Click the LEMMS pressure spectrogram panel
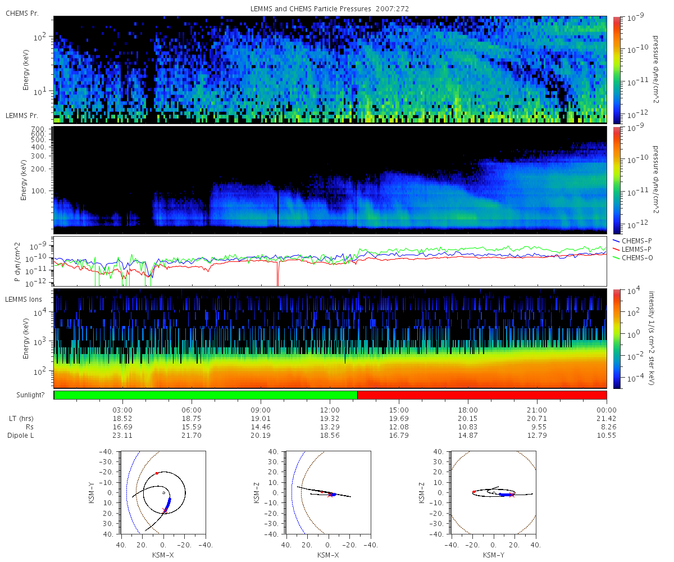Screen dimensions: 674x562 coord(330,179)
